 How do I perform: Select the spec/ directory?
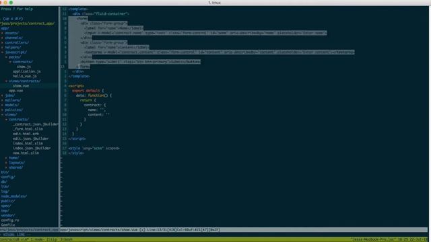click(6, 206)
